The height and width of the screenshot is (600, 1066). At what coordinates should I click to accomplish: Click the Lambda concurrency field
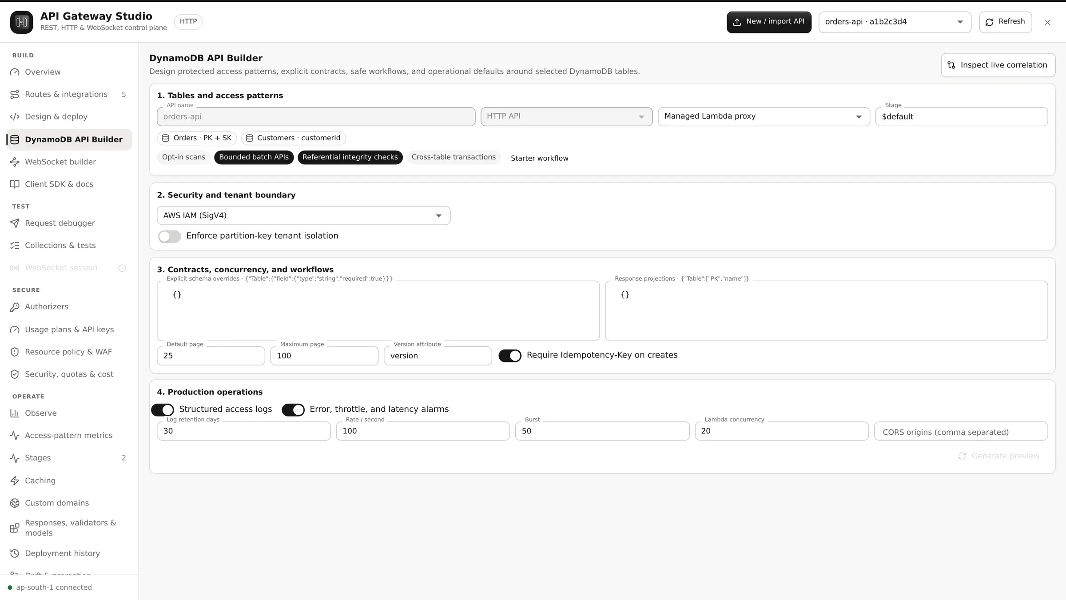click(x=781, y=431)
